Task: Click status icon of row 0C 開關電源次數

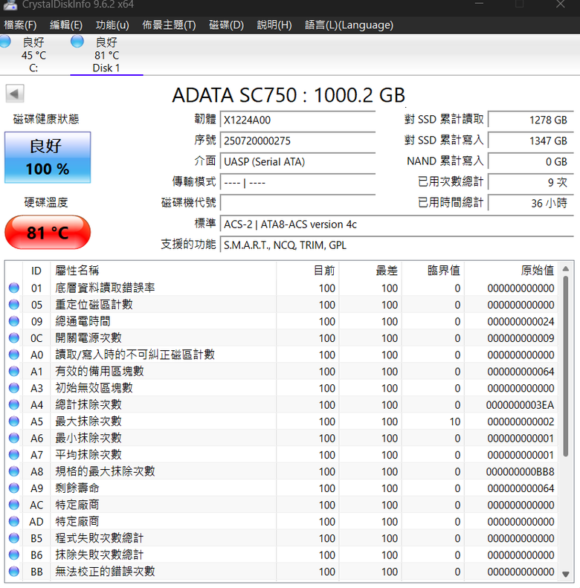Action: pyautogui.click(x=14, y=338)
